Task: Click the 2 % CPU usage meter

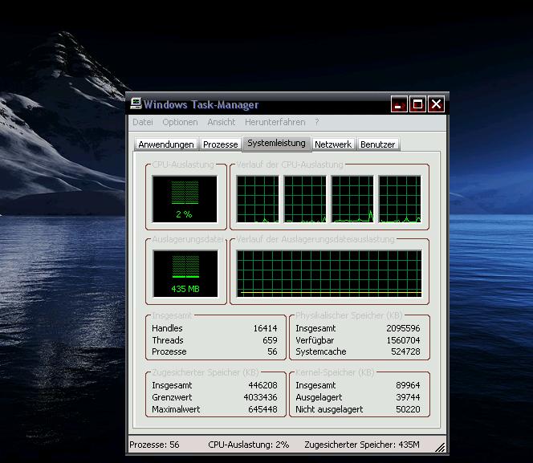Action: [x=185, y=199]
